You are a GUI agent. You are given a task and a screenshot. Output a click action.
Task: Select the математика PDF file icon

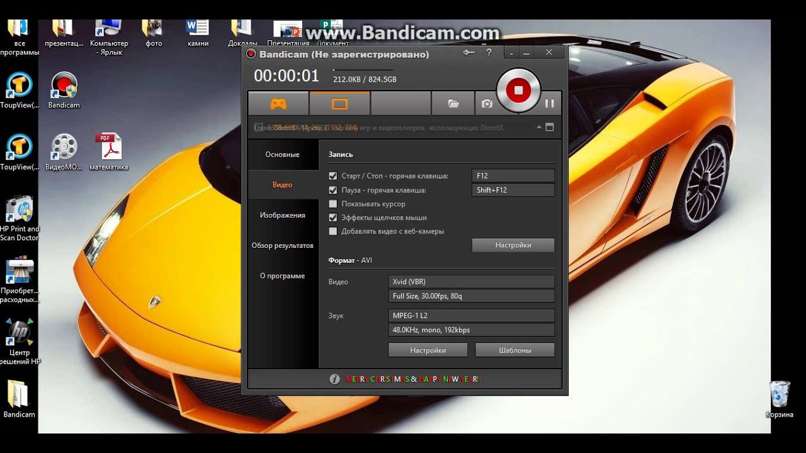pyautogui.click(x=108, y=152)
